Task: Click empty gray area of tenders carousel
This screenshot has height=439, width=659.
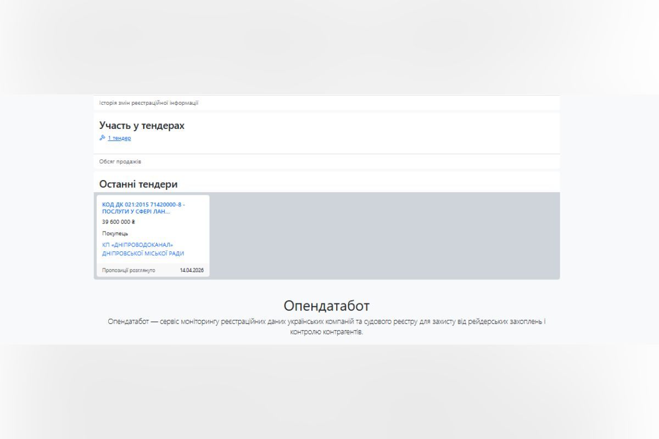Action: 384,236
